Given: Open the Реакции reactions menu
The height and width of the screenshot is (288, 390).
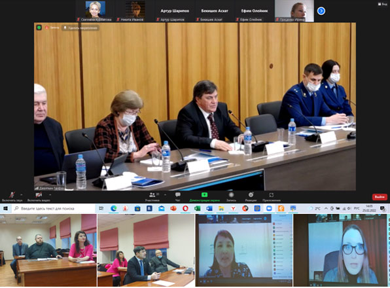Looking at the screenshot, I should coord(251,196).
